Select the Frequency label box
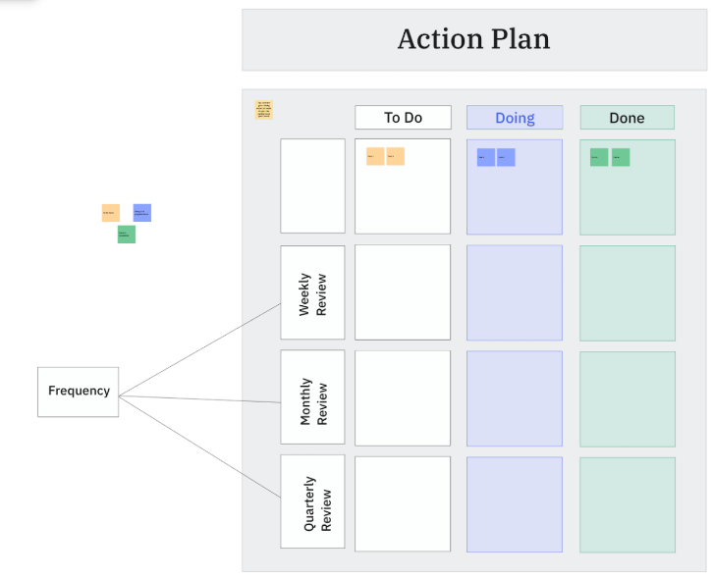Image resolution: width=712 pixels, height=579 pixels. click(x=79, y=392)
